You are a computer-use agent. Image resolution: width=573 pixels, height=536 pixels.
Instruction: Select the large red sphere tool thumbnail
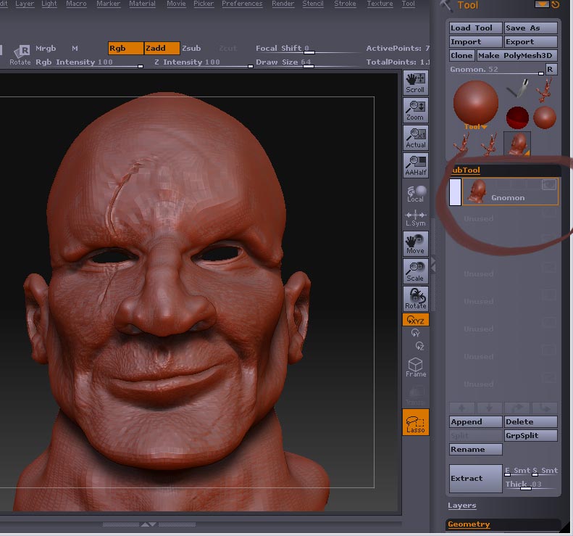tap(475, 103)
